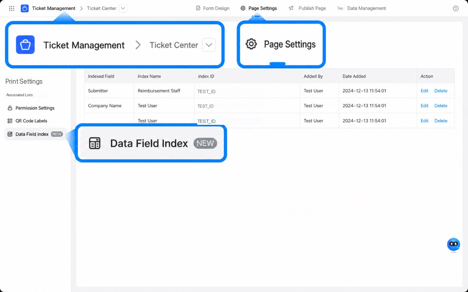
Task: Delete the Submitter index row
Action: (441, 91)
